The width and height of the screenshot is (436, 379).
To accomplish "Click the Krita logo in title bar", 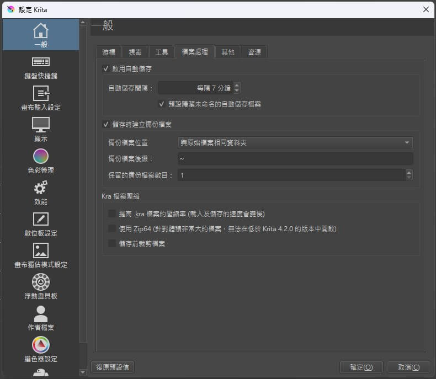I will (11, 9).
